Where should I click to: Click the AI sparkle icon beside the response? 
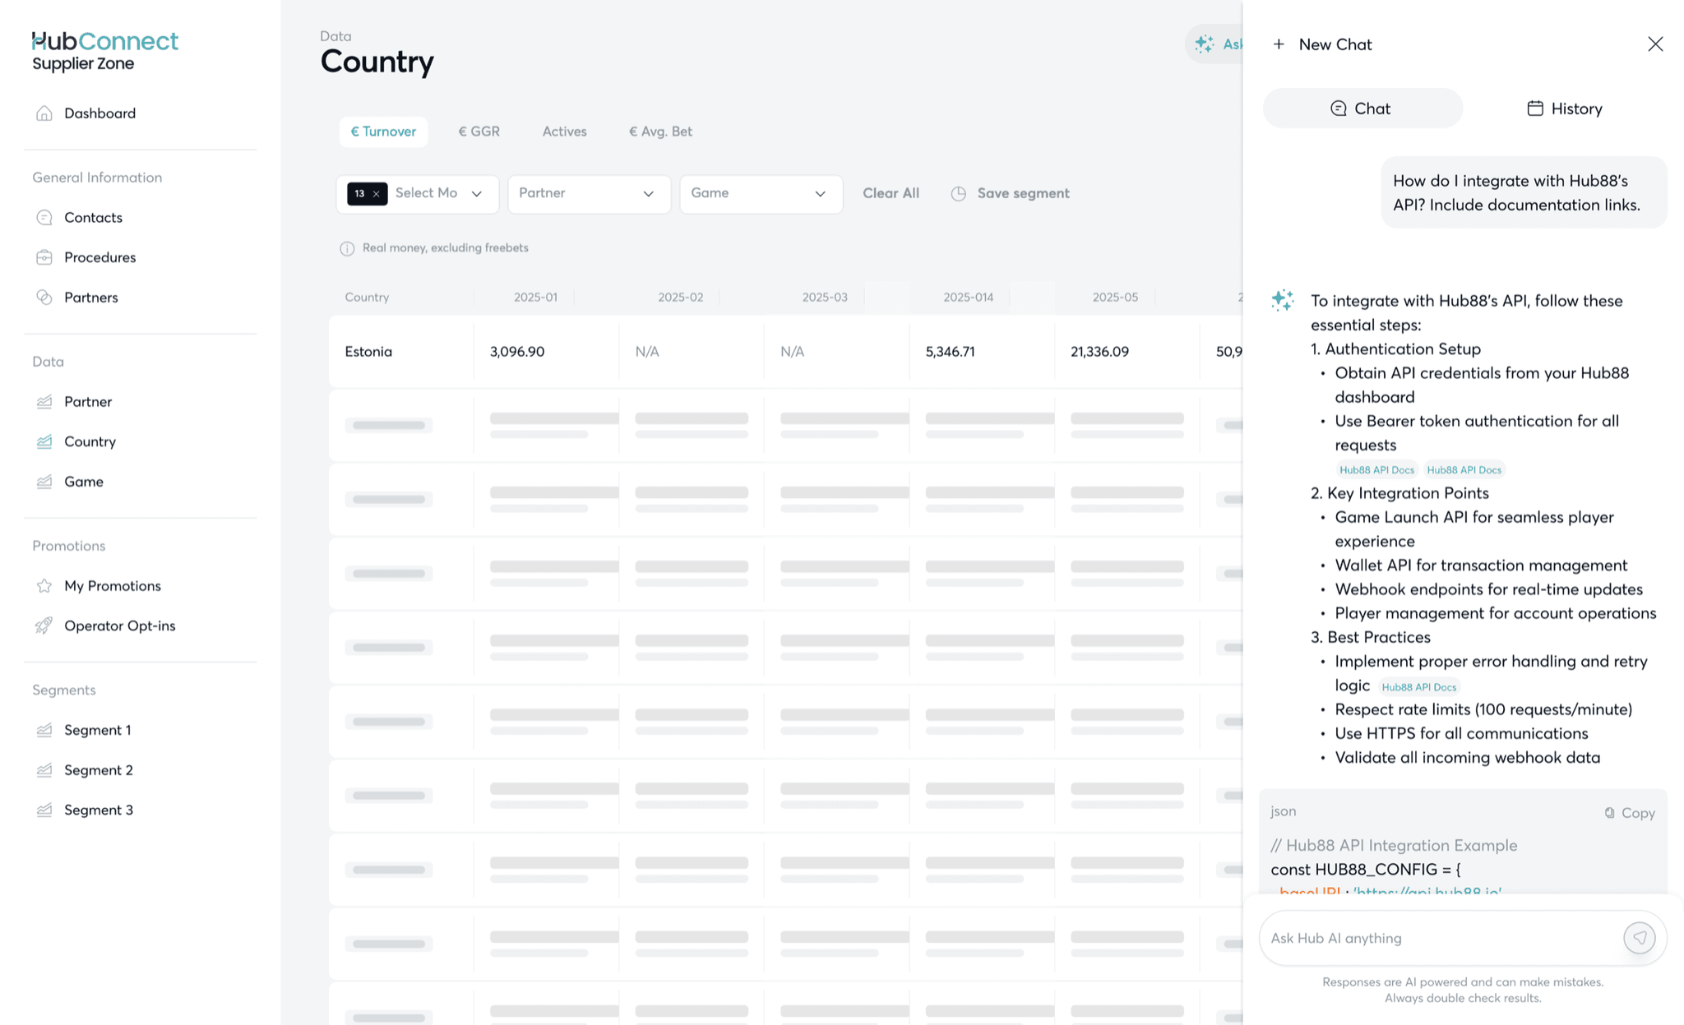[x=1282, y=300]
